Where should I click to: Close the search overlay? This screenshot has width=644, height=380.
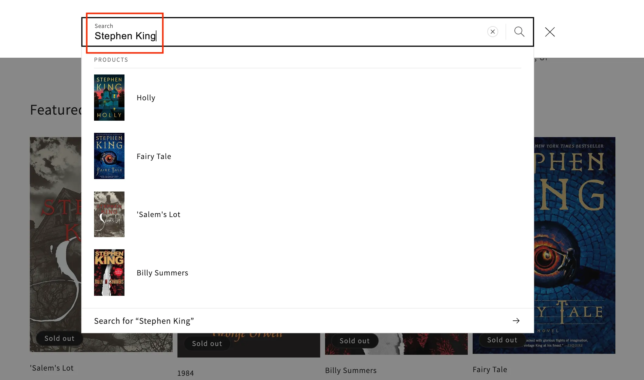click(549, 32)
